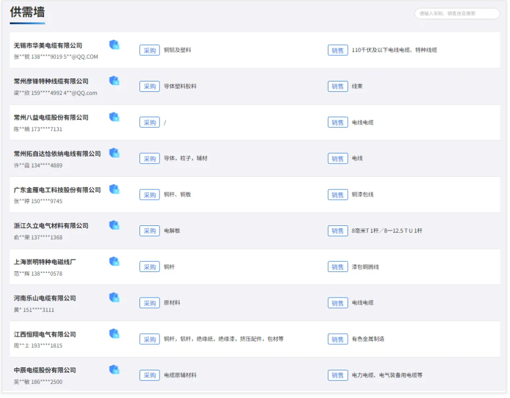Click the shield badge next to 江西恒翔电气有限公司

(114, 334)
